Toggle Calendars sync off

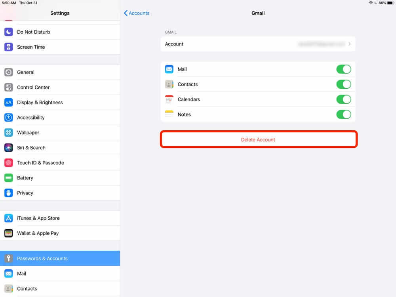343,99
